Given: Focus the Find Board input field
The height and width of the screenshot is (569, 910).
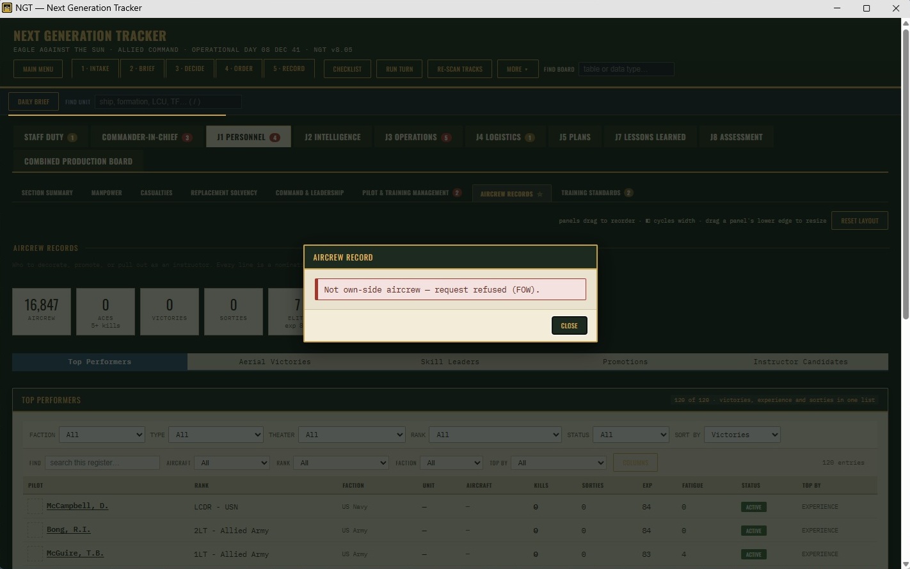Looking at the screenshot, I should coord(627,69).
